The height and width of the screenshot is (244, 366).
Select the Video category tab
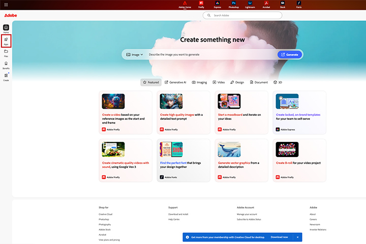click(x=219, y=82)
